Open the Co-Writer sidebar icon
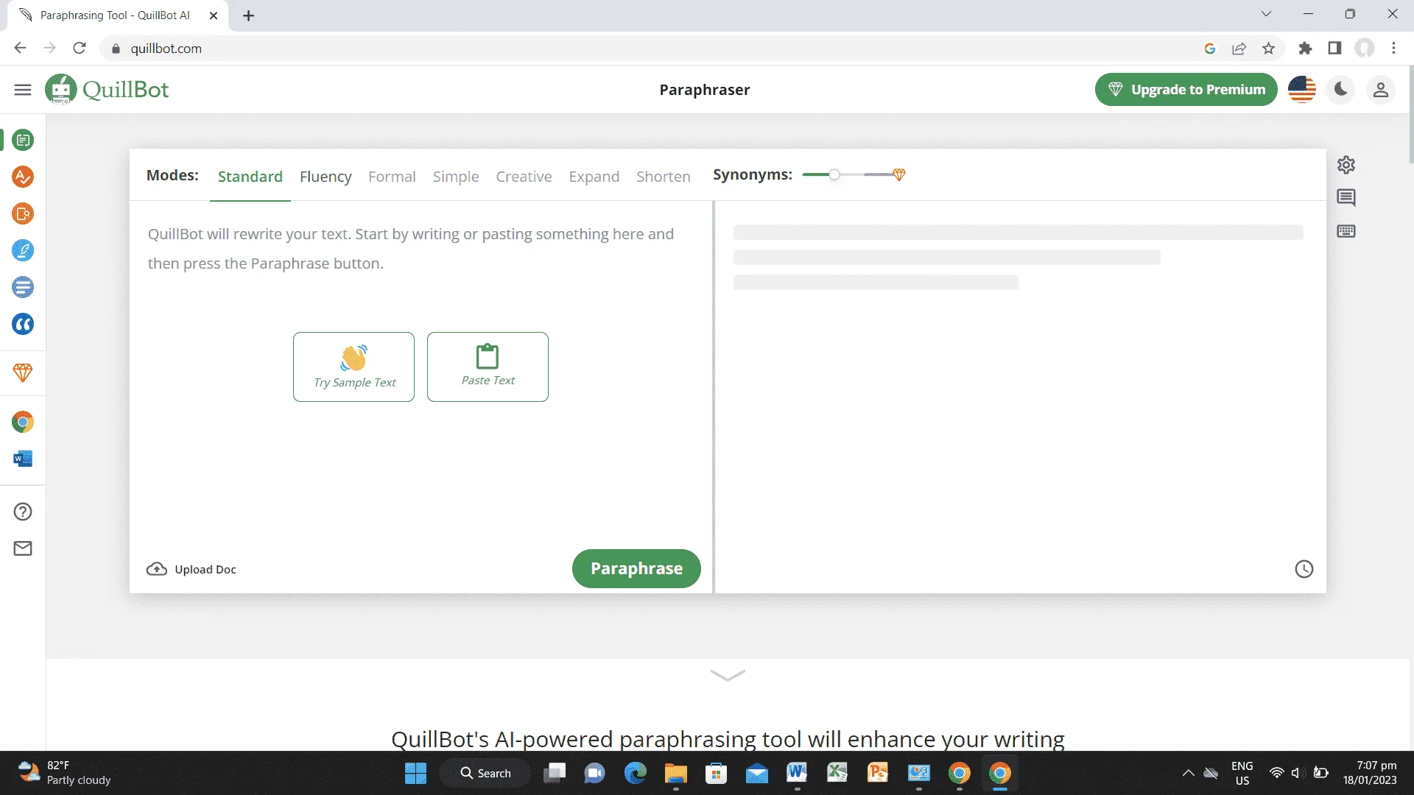The width and height of the screenshot is (1414, 795). coord(23,250)
